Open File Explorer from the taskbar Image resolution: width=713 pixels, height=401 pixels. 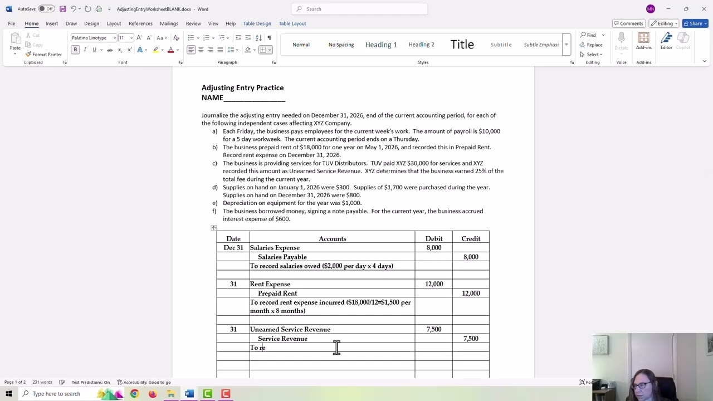click(x=171, y=394)
